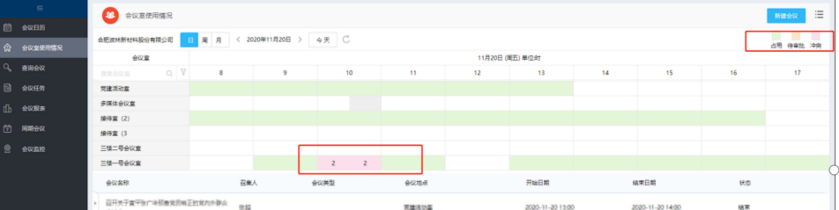
Task: Click the red meeting-room logo icon
Action: [x=110, y=15]
